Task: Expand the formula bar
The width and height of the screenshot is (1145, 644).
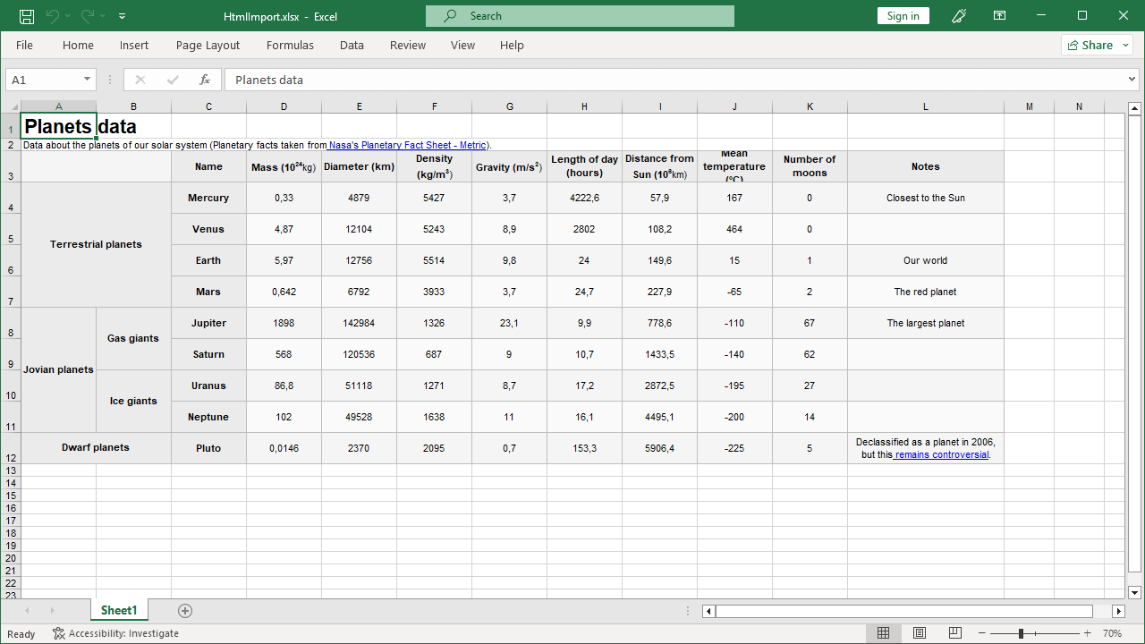Action: point(1132,80)
